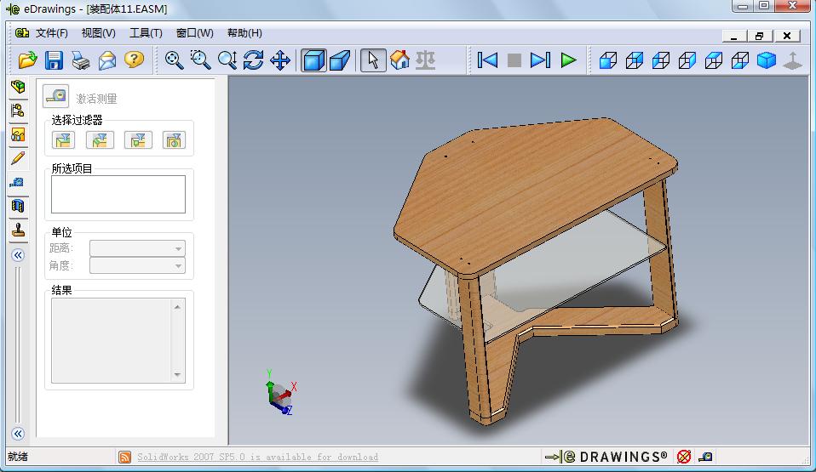The width and height of the screenshot is (816, 472).
Task: Open the cross-section tool in the sidebar
Action: tap(18, 206)
